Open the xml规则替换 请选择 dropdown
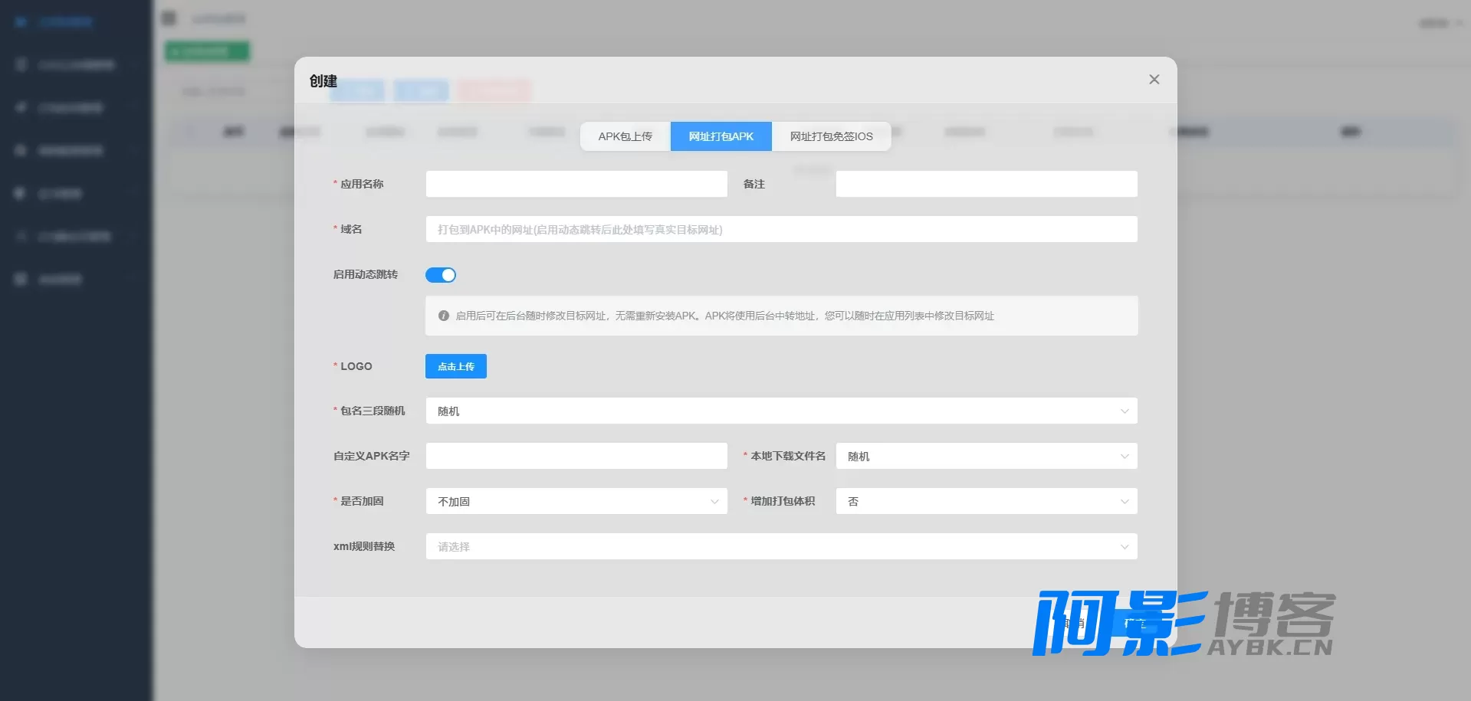 [781, 546]
